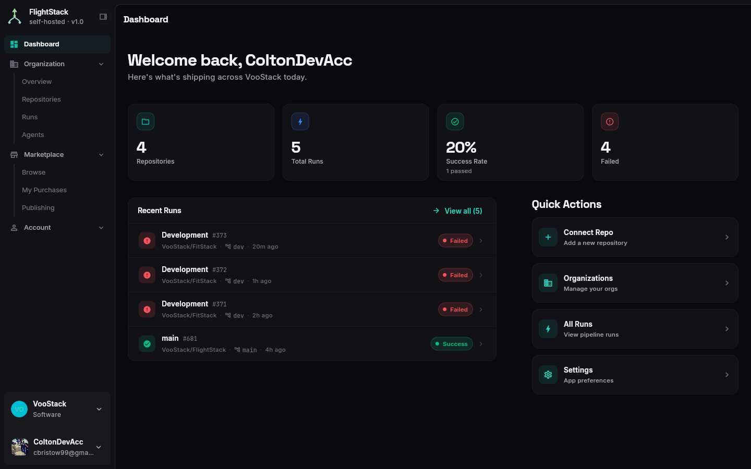Collapse the Marketplace section chevron

pos(101,155)
